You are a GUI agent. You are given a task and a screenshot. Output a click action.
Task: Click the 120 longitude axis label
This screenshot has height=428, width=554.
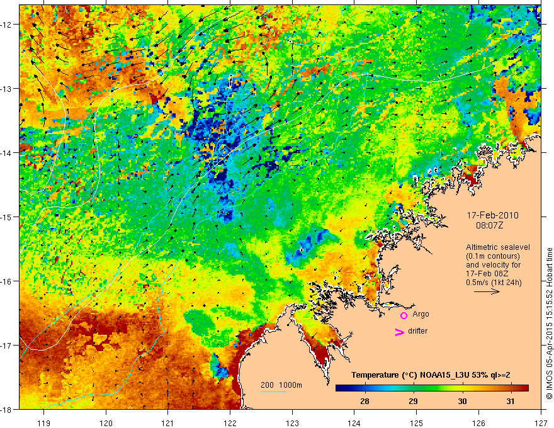coord(106,423)
